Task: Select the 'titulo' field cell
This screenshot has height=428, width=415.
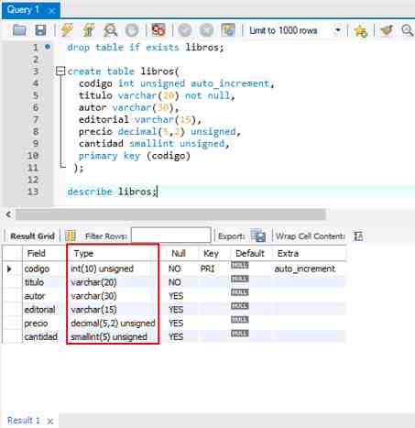Action: click(x=34, y=282)
